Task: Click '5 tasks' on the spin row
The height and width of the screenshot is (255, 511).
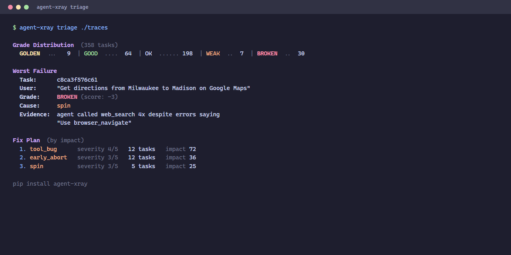Action: (x=143, y=166)
